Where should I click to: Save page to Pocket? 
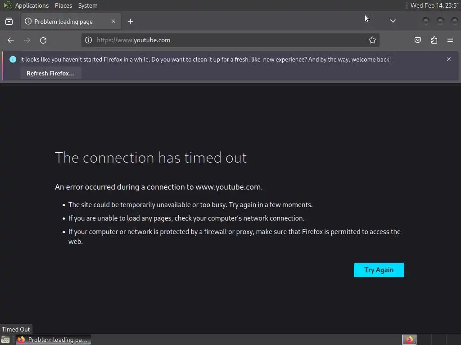point(418,40)
